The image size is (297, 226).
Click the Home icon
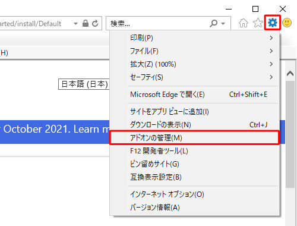[244, 23]
